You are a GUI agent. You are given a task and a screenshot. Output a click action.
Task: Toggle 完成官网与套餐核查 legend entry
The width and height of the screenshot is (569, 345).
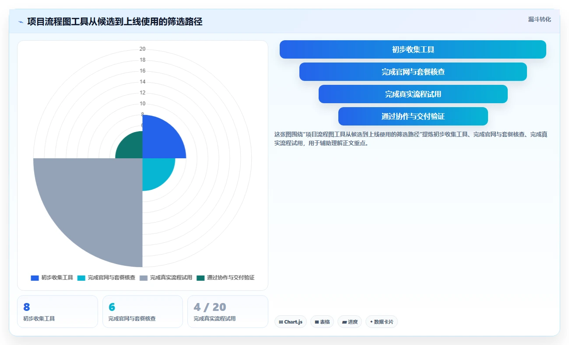106,278
